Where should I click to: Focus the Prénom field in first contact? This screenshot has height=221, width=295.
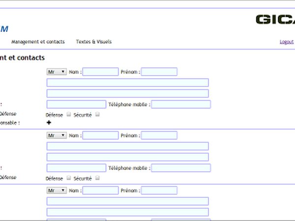(x=159, y=72)
